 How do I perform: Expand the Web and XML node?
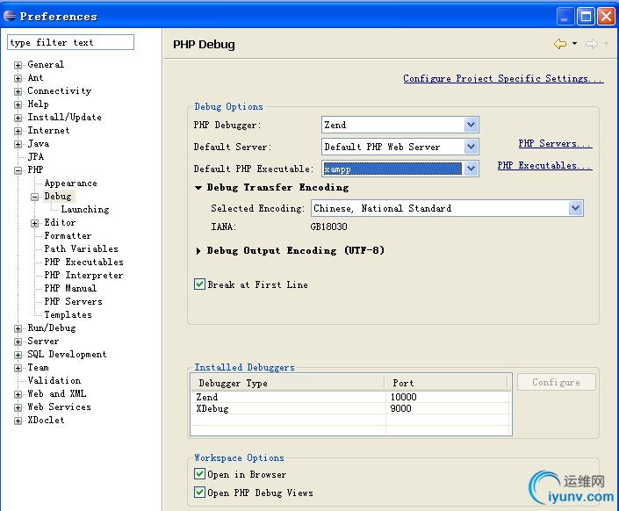18,394
